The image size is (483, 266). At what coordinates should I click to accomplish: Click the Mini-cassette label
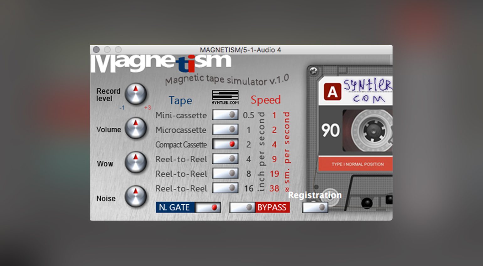[181, 115]
